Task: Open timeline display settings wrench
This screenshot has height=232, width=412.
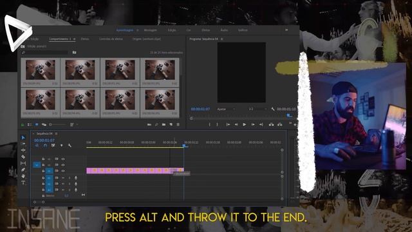Action: click(x=70, y=146)
